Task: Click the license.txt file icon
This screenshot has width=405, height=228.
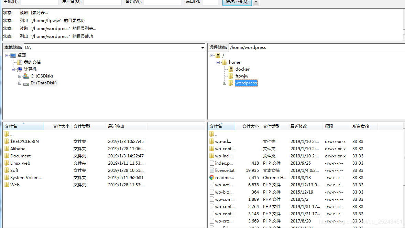Action: (x=211, y=170)
